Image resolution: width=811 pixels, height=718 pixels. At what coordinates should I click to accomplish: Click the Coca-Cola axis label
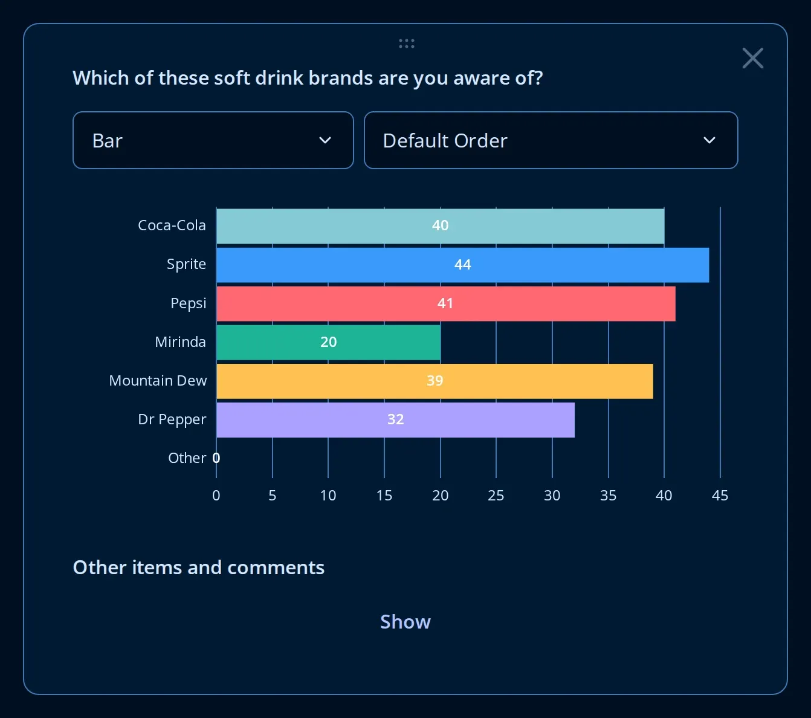[x=172, y=225]
